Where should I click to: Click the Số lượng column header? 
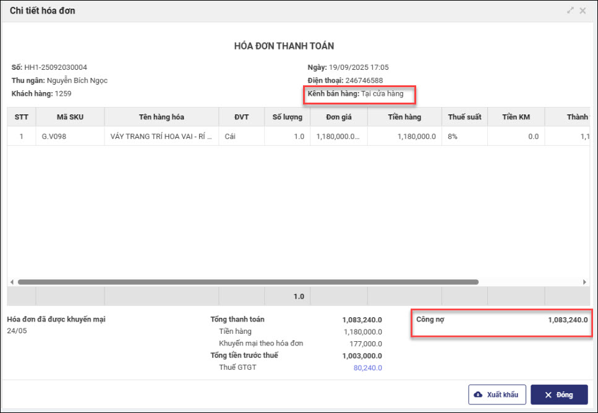(x=287, y=117)
